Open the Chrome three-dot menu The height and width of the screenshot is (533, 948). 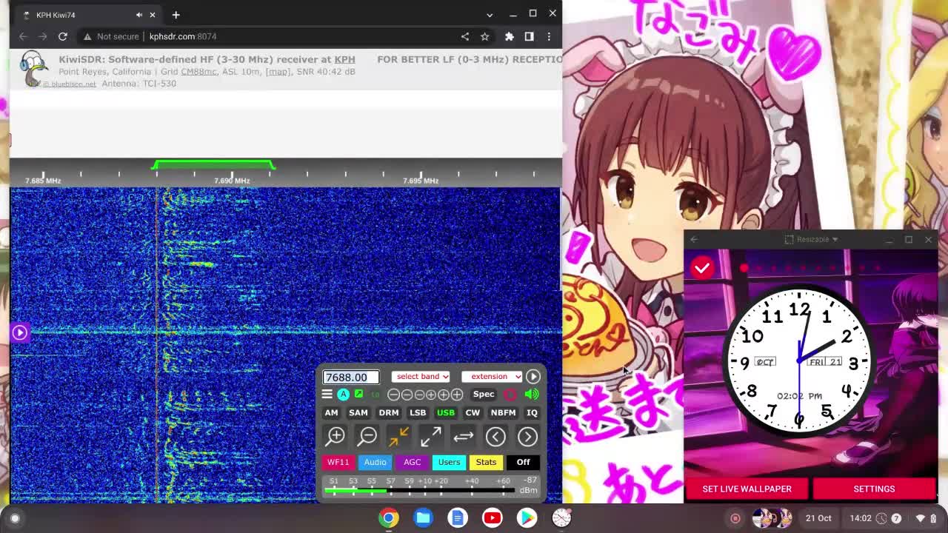[549, 36]
